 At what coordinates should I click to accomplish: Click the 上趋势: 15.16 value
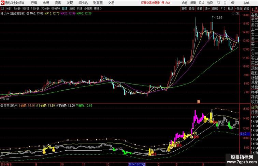click(27, 106)
